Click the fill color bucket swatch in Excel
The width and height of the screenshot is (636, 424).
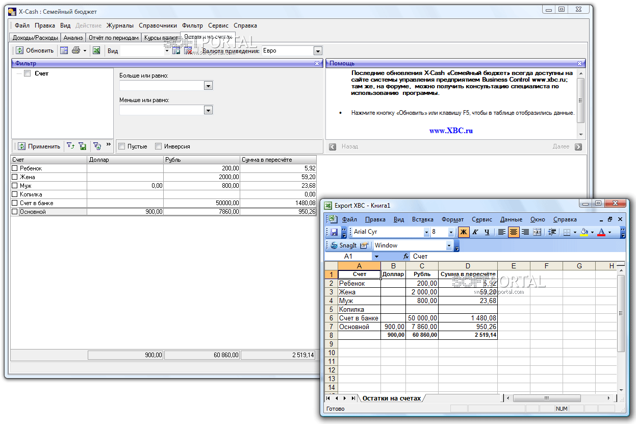[x=584, y=232]
